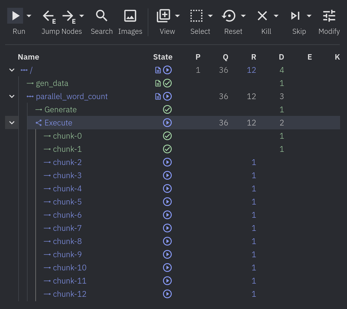Click done checkmark state of gen_data
The height and width of the screenshot is (309, 347).
[x=167, y=83]
